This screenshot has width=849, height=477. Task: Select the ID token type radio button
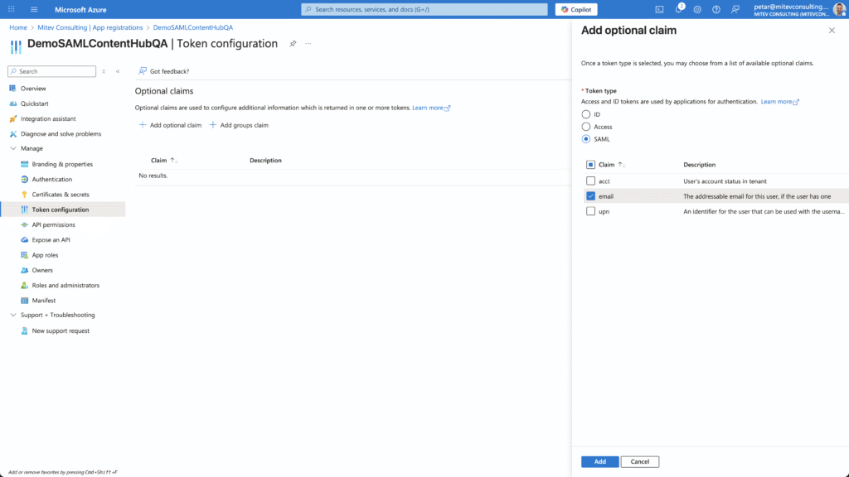click(586, 114)
